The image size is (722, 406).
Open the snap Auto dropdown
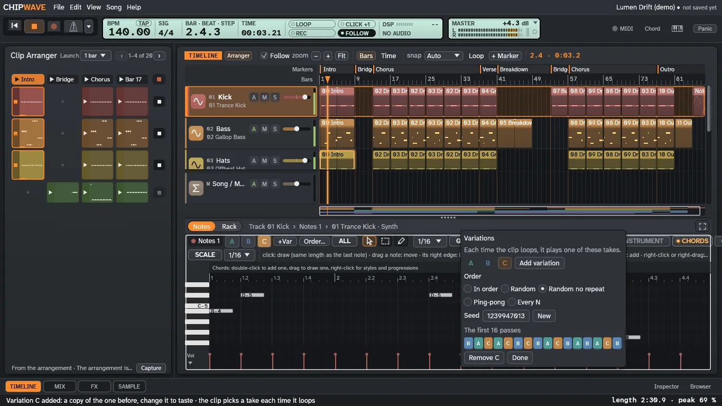(443, 56)
